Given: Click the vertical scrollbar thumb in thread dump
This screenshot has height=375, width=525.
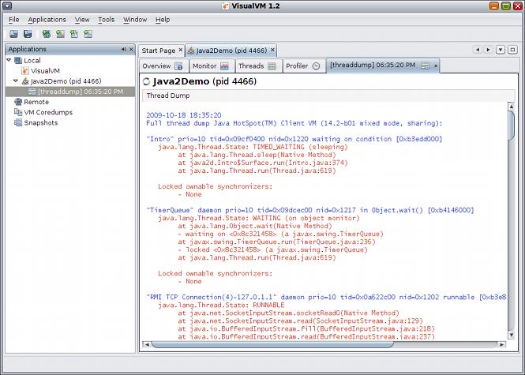Looking at the screenshot, I should 511,126.
